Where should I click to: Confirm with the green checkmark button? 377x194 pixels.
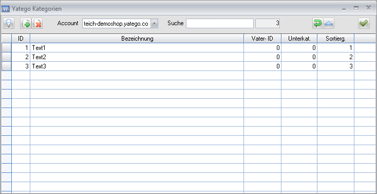click(x=364, y=23)
